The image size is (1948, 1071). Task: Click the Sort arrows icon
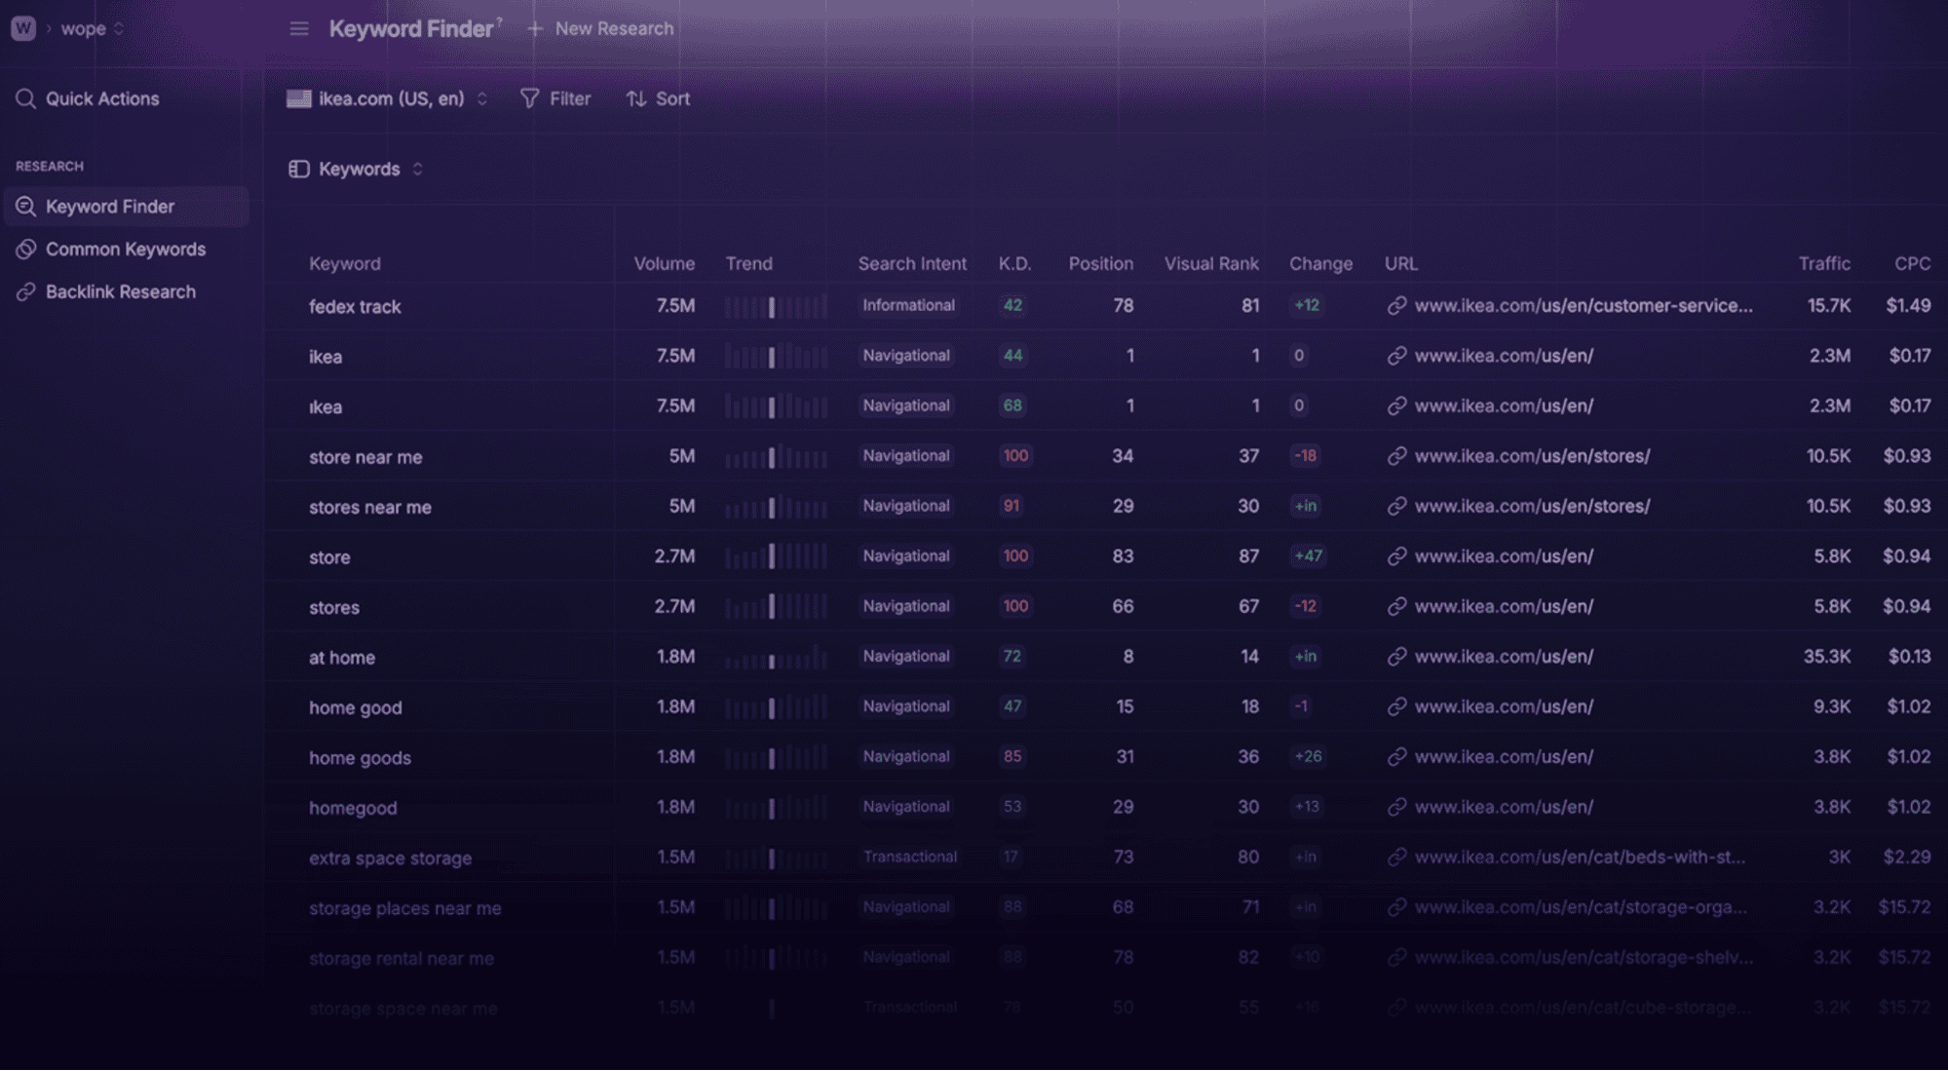point(636,98)
